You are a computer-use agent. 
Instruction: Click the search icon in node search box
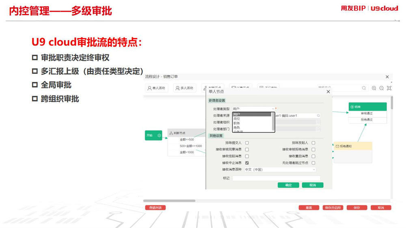tap(364, 88)
